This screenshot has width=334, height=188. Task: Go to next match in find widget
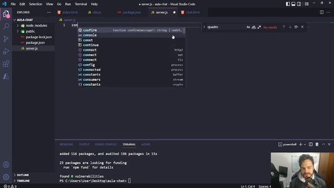[290, 27]
